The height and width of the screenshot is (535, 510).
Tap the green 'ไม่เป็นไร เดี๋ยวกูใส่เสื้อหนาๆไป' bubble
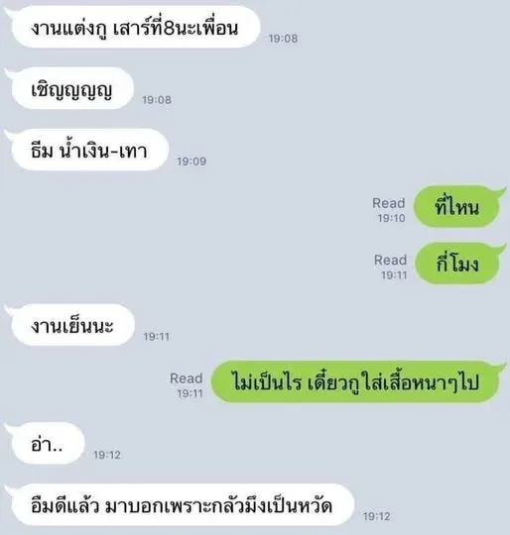[x=356, y=382]
